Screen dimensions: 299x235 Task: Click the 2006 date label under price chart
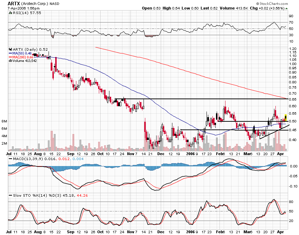coord(191,154)
